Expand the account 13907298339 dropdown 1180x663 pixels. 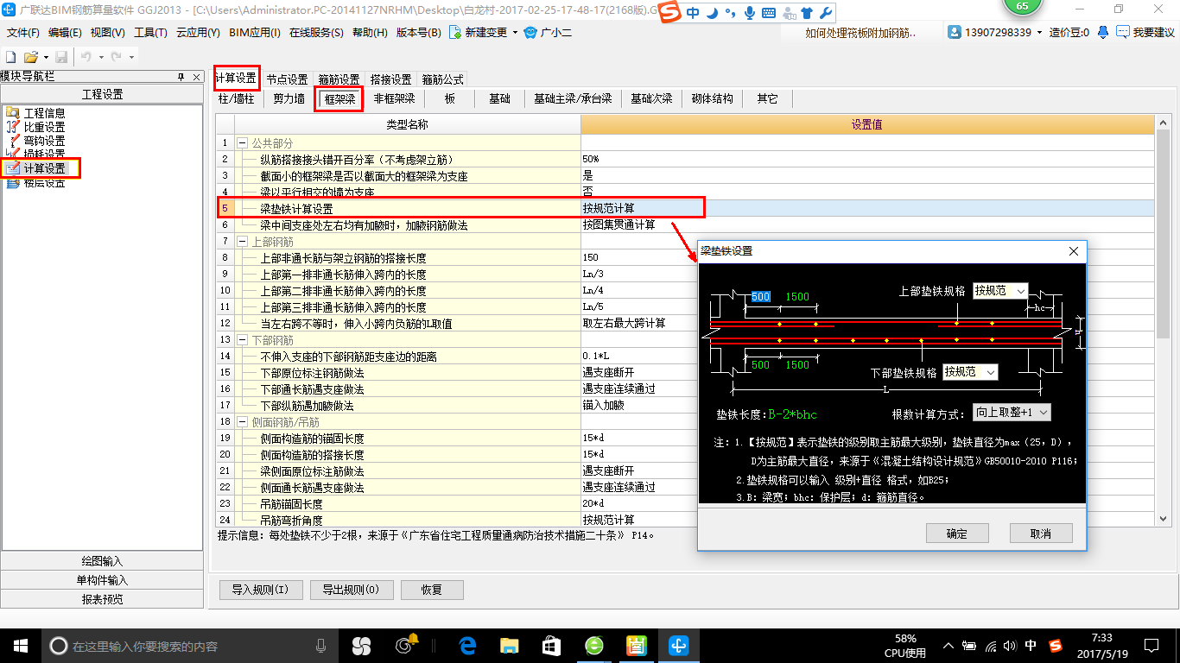click(1040, 33)
